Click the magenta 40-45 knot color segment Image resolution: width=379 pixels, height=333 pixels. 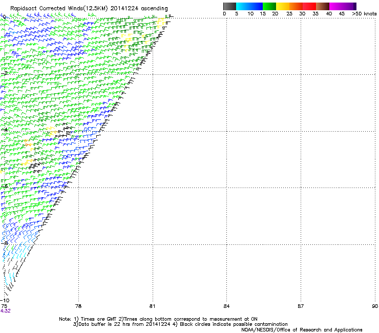[336, 6]
